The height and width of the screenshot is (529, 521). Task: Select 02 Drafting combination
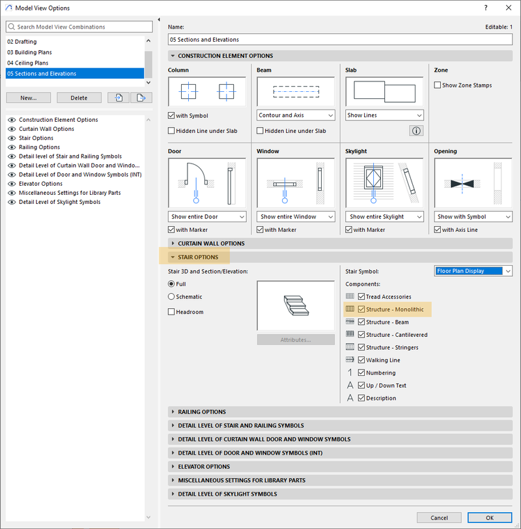[75, 42]
